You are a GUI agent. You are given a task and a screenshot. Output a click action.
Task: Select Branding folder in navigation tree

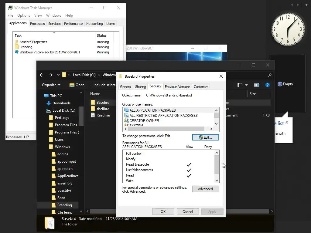point(61,205)
